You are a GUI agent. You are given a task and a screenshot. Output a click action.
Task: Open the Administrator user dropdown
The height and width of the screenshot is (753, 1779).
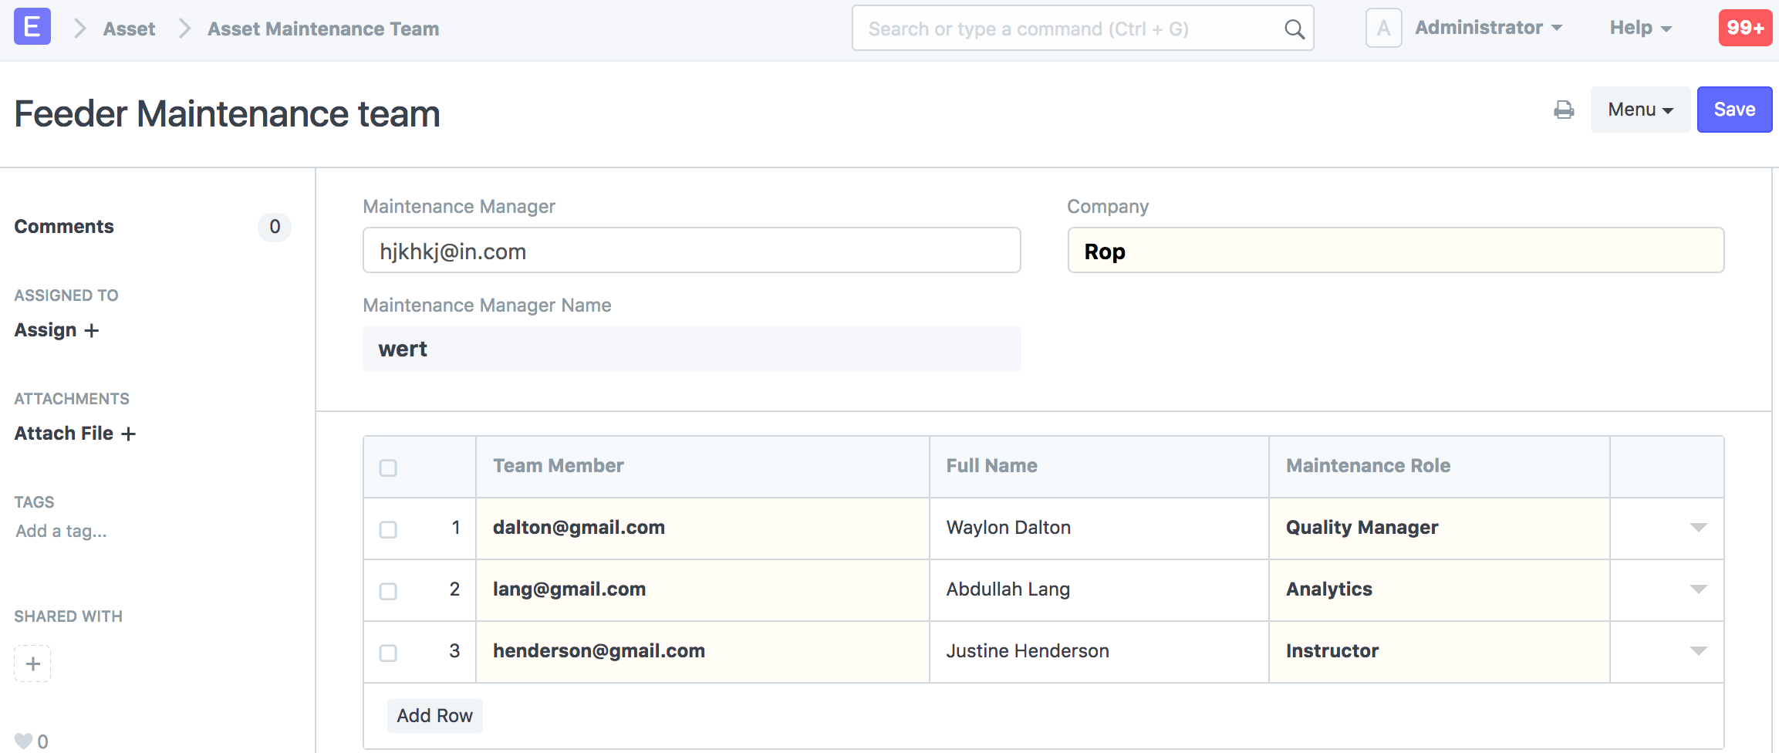click(1487, 28)
